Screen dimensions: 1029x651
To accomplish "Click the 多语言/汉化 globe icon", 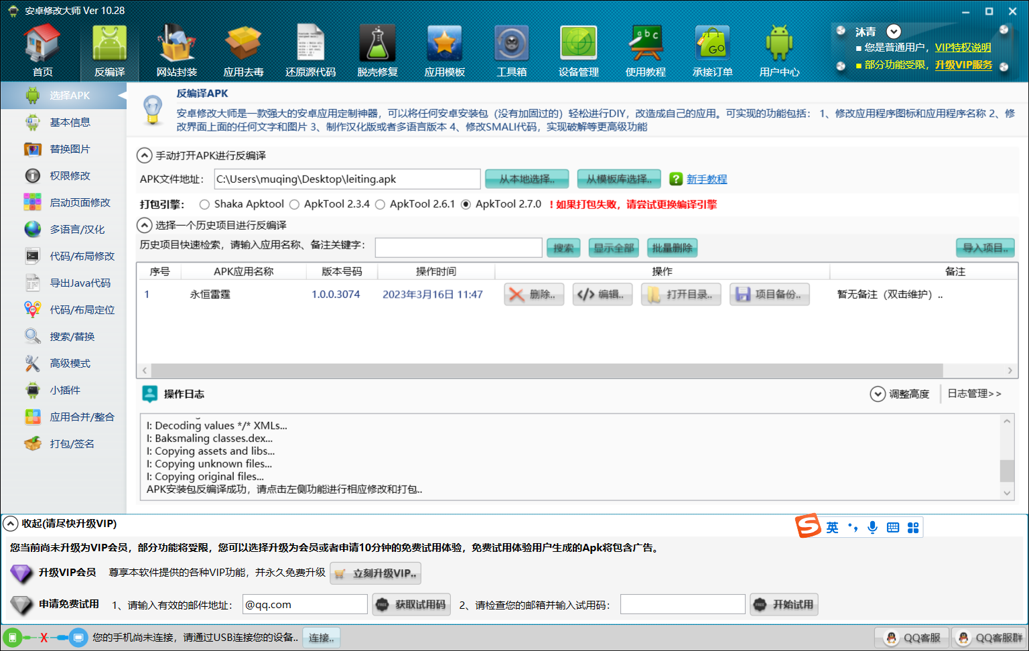I will [33, 230].
